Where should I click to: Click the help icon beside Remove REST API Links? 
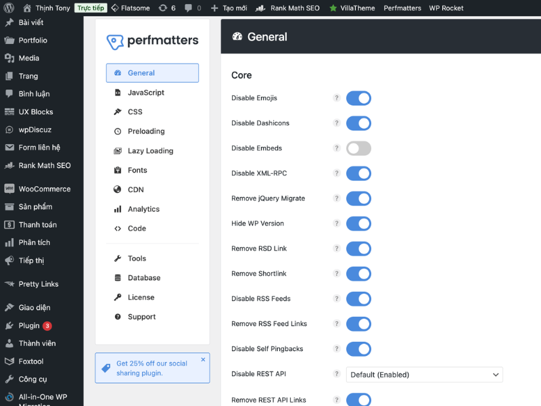[337, 400]
